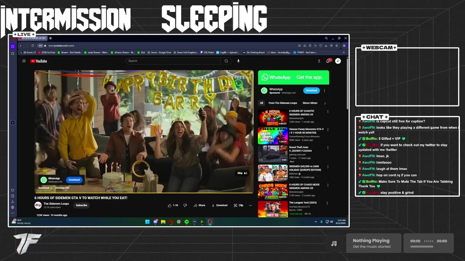This screenshot has height=261, width=465.
Task: Open more actions ellipsis under video
Action: coord(250,205)
